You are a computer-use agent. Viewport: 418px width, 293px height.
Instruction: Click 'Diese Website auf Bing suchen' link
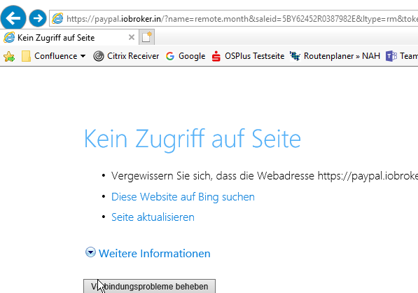(183, 197)
